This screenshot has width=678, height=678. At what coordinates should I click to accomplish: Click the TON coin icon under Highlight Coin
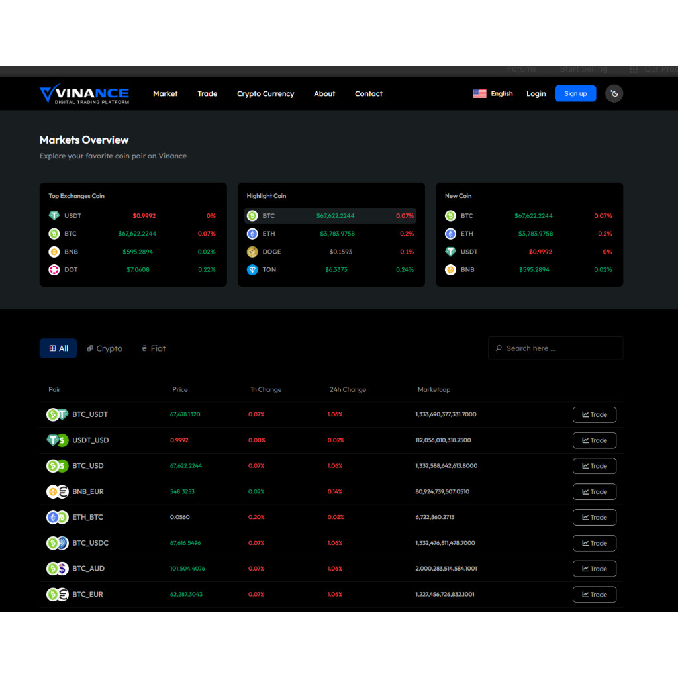pyautogui.click(x=252, y=269)
